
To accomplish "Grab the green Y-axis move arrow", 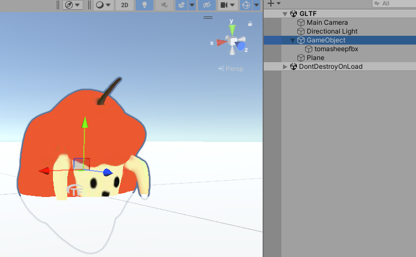I will pyautogui.click(x=85, y=123).
